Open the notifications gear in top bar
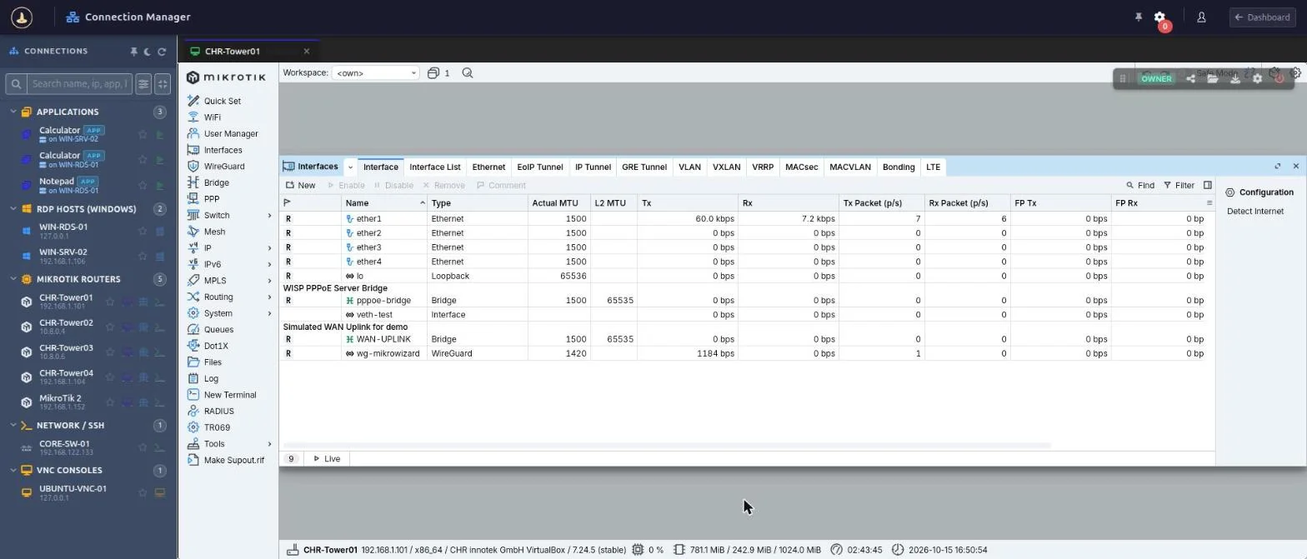1307x559 pixels. click(1159, 17)
